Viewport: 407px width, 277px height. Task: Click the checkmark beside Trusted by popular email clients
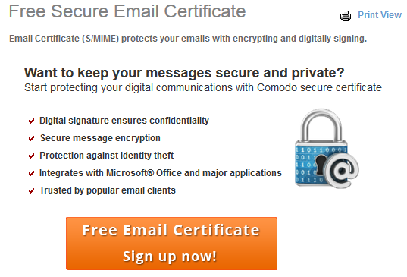[x=31, y=191]
